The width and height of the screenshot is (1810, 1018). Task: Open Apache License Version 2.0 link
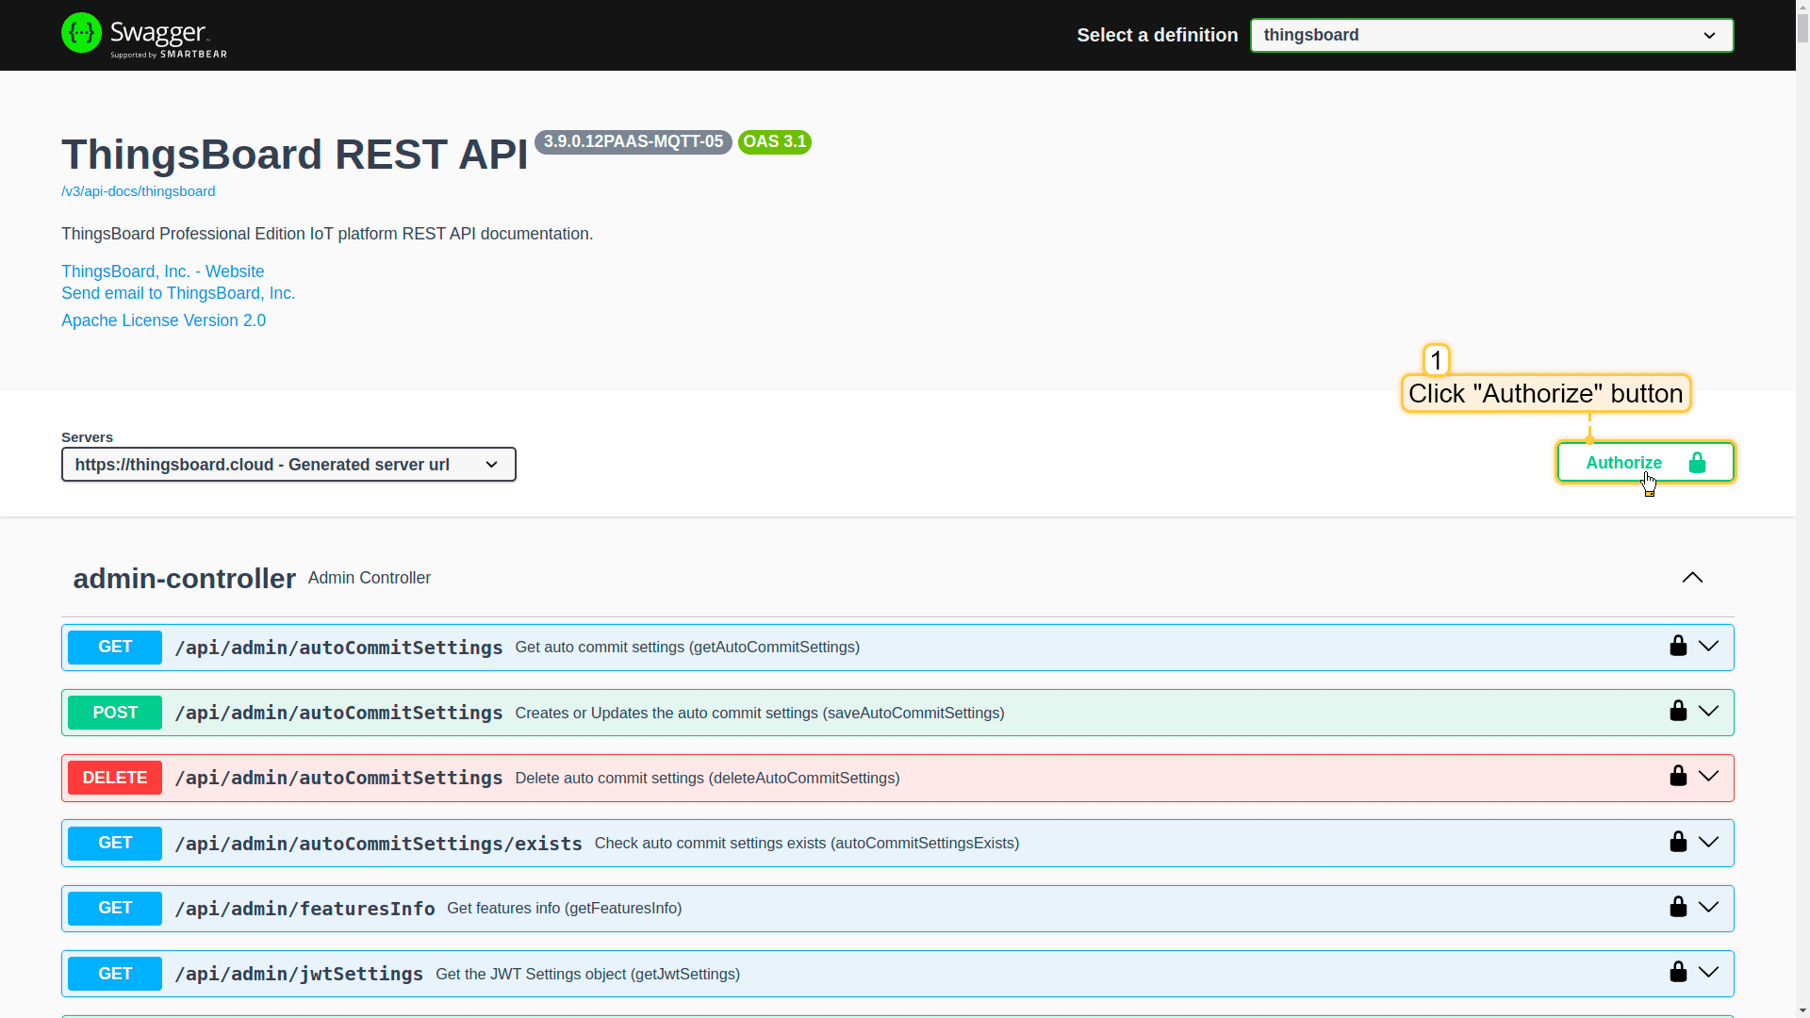[x=163, y=320]
